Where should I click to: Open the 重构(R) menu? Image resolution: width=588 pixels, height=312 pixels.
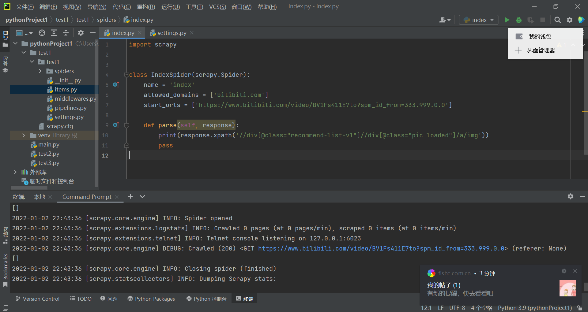(146, 7)
